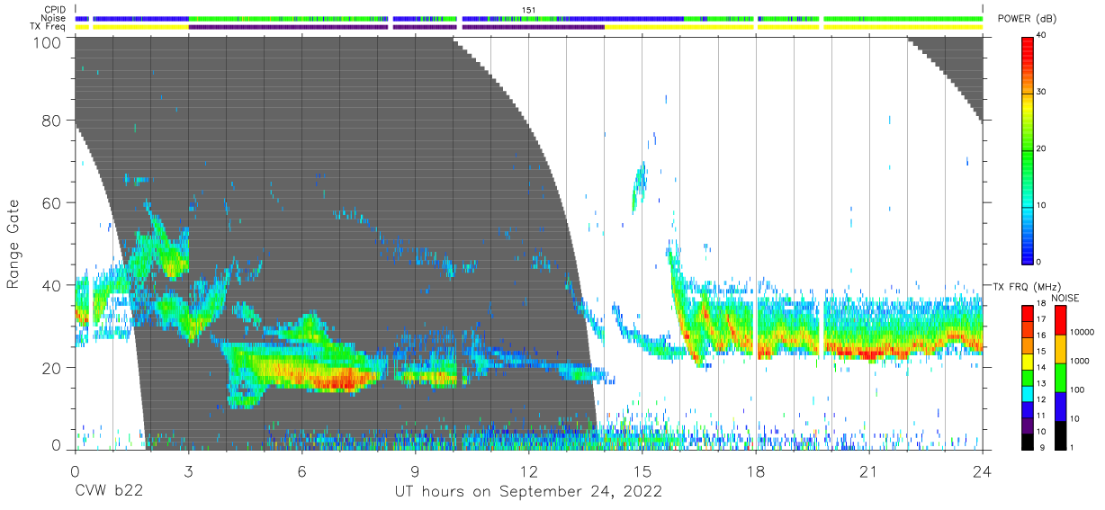
Task: Click the '80' tick on the Range Gate axis
Action: point(52,121)
